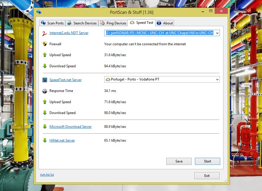Click the PortScan app icon in title bar
The width and height of the screenshot is (262, 191).
[39, 12]
